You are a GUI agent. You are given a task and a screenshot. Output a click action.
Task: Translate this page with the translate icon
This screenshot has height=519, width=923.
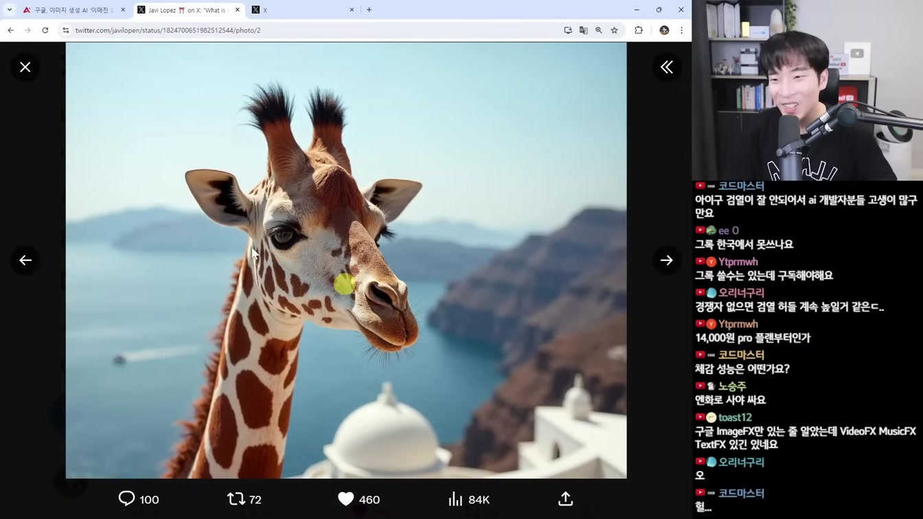(584, 30)
